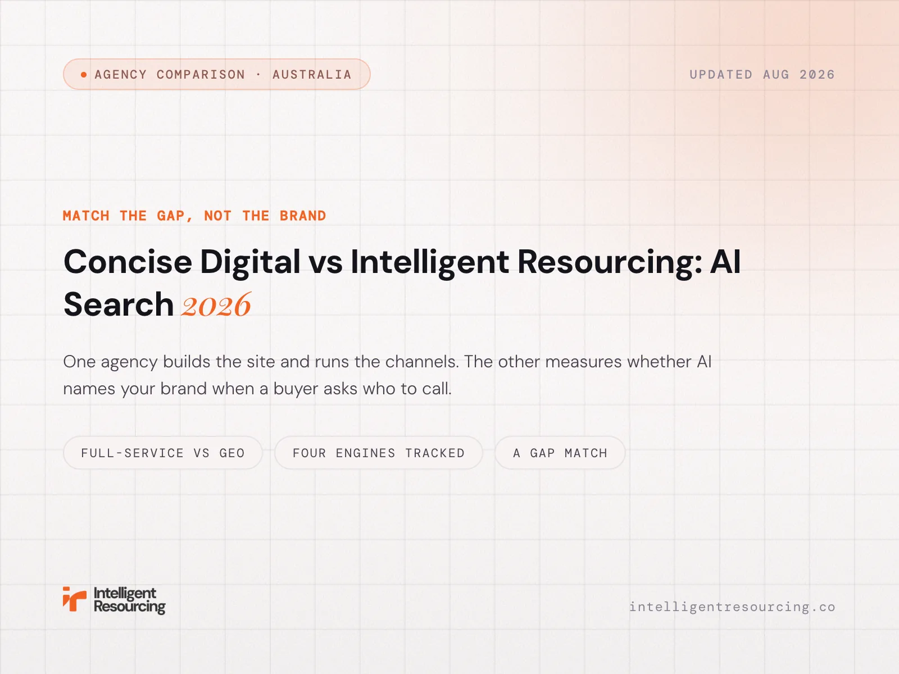Click the Intelligent Resourcing wordmark
Image resolution: width=899 pixels, height=674 pixels.
[130, 600]
